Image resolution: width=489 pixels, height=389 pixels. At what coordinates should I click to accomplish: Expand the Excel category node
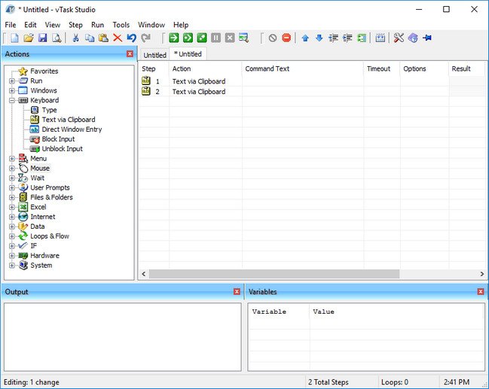coord(12,207)
